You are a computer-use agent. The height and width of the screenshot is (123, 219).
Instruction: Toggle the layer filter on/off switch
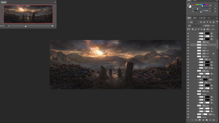pos(217,22)
